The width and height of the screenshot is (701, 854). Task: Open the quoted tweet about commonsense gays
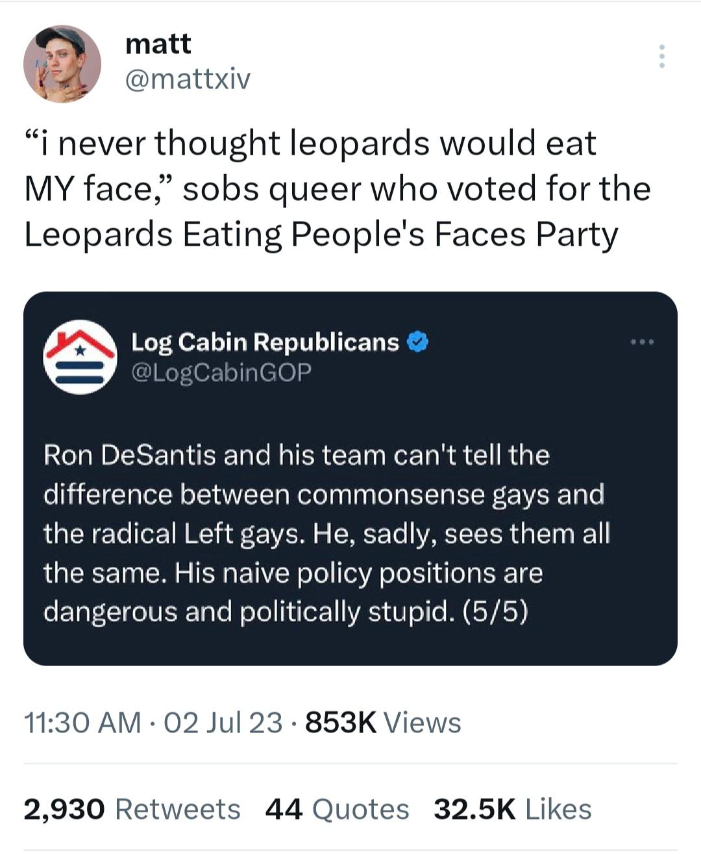click(x=350, y=533)
